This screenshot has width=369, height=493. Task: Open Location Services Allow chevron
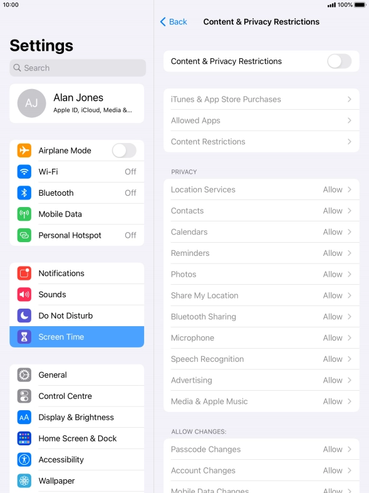(x=349, y=189)
